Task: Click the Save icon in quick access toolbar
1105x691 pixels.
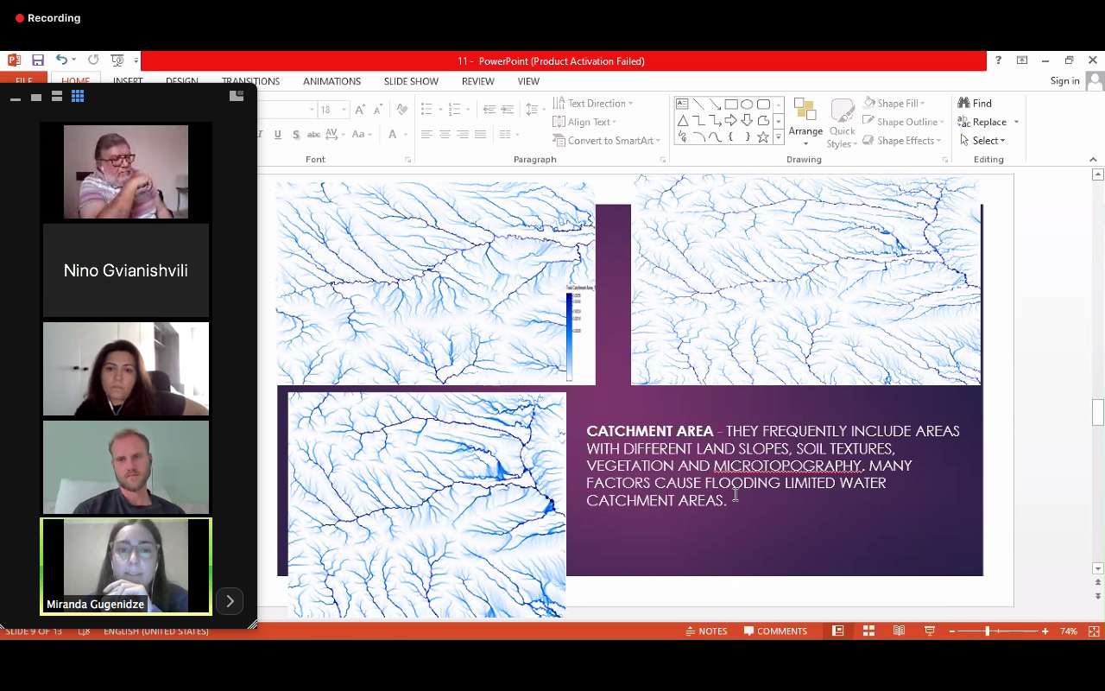Action: point(38,60)
